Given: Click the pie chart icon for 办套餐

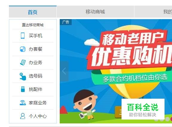Looking at the screenshot, I should tap(23, 49).
